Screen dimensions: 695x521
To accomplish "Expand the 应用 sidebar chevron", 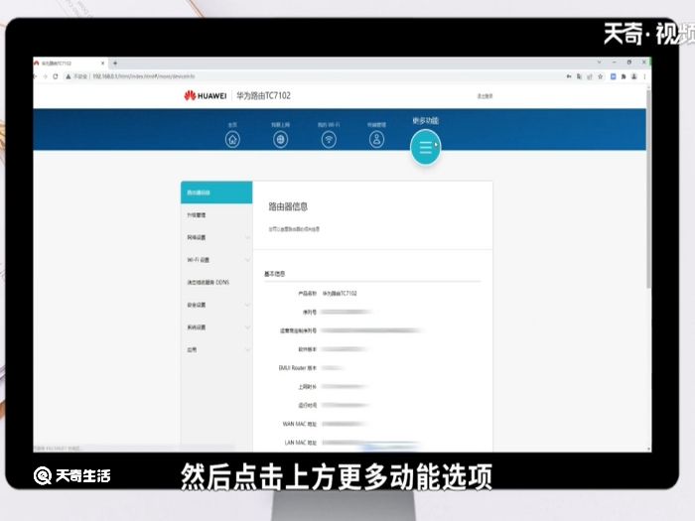I will click(247, 349).
